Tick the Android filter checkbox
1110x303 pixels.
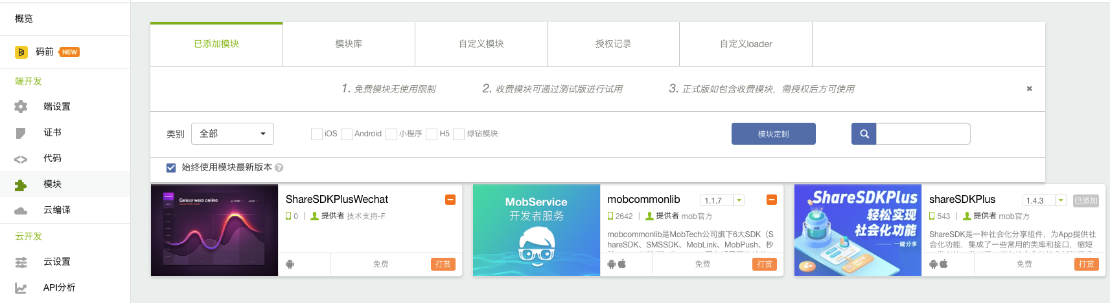click(x=347, y=134)
